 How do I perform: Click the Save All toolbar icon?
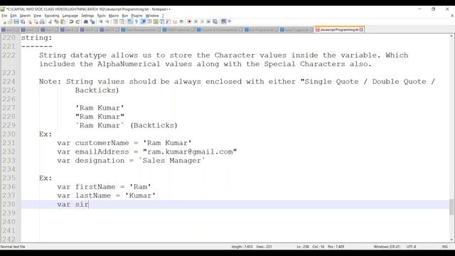[x=23, y=22]
